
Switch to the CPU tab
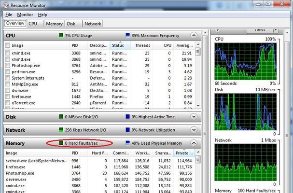pos(35,24)
